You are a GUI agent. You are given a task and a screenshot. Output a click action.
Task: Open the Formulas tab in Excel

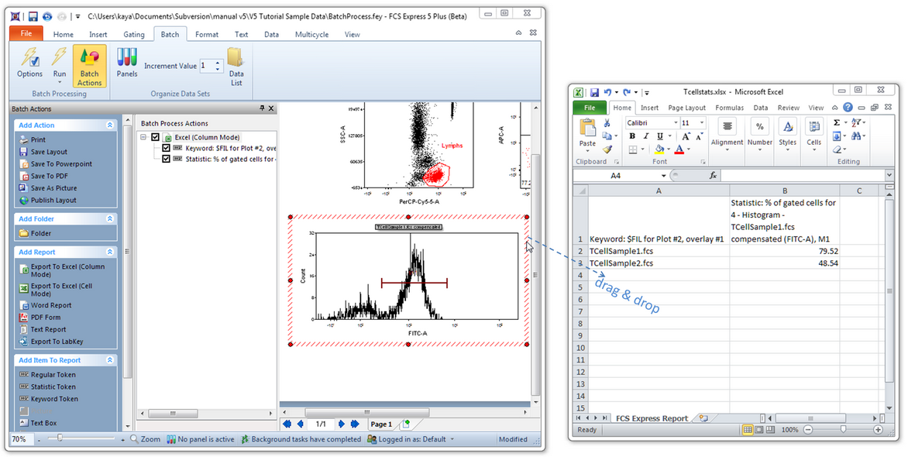pyautogui.click(x=729, y=108)
